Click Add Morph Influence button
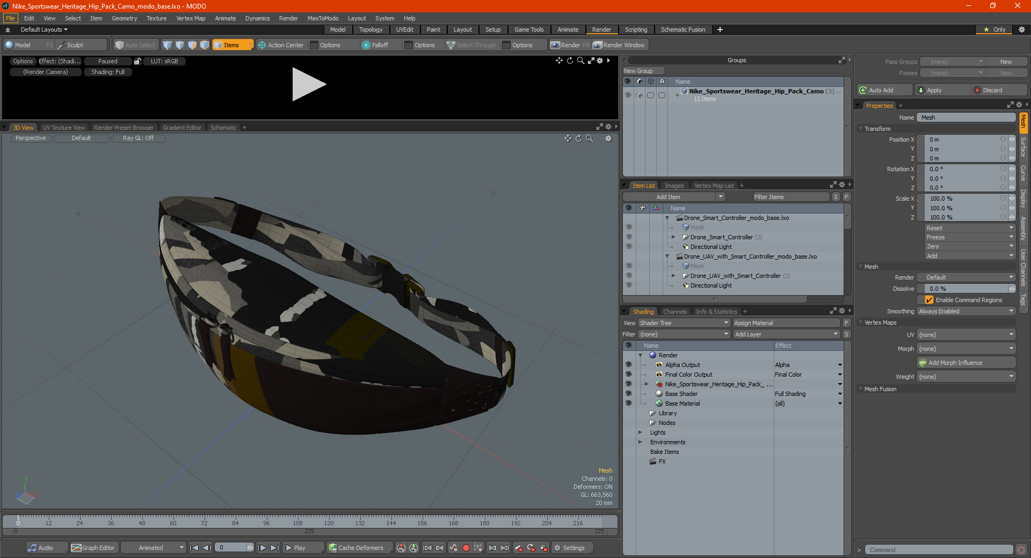Screen dimensions: 1031x558 coord(966,363)
